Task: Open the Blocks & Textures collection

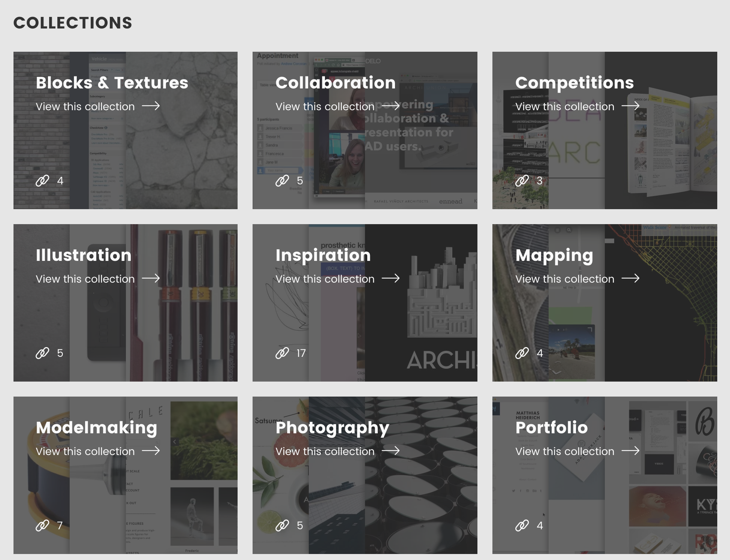Action: point(85,106)
